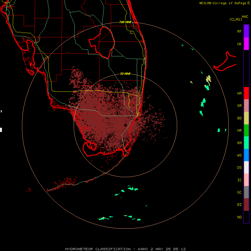Click the 'HA' legend label

coord(239,93)
